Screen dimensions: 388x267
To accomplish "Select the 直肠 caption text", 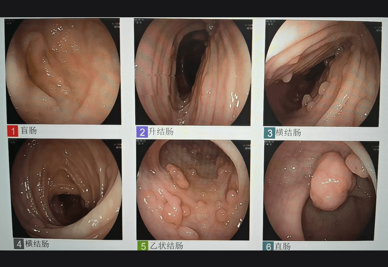I will tap(283, 246).
